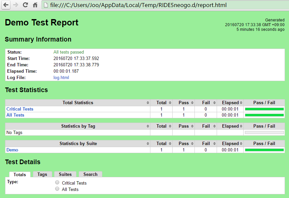The image size is (289, 198).
Task: Click the browser forward arrow button
Action: [15, 5]
